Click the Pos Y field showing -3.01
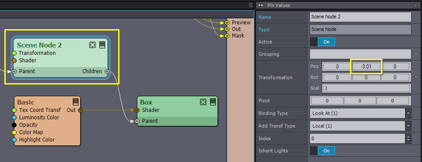Viewport: 422px width, 162px height. coord(366,66)
